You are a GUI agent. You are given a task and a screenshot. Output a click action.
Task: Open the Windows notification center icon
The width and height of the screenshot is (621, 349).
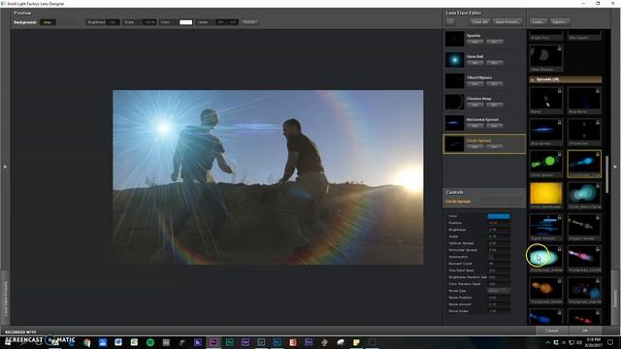tap(610, 342)
